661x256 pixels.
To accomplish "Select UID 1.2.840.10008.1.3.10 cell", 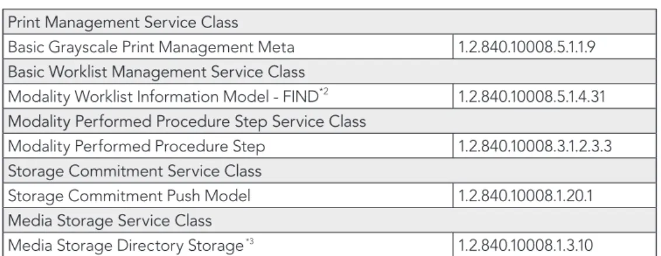I will (x=555, y=245).
